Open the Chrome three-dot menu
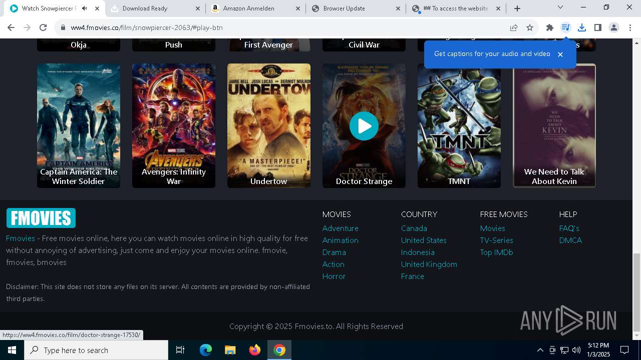 click(630, 27)
